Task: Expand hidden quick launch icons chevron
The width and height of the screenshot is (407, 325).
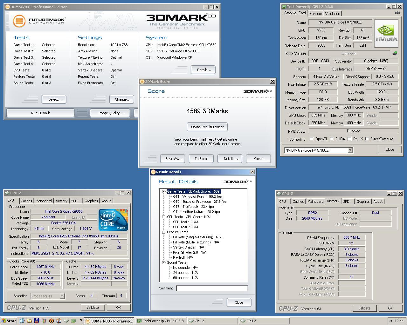Action: [81, 320]
